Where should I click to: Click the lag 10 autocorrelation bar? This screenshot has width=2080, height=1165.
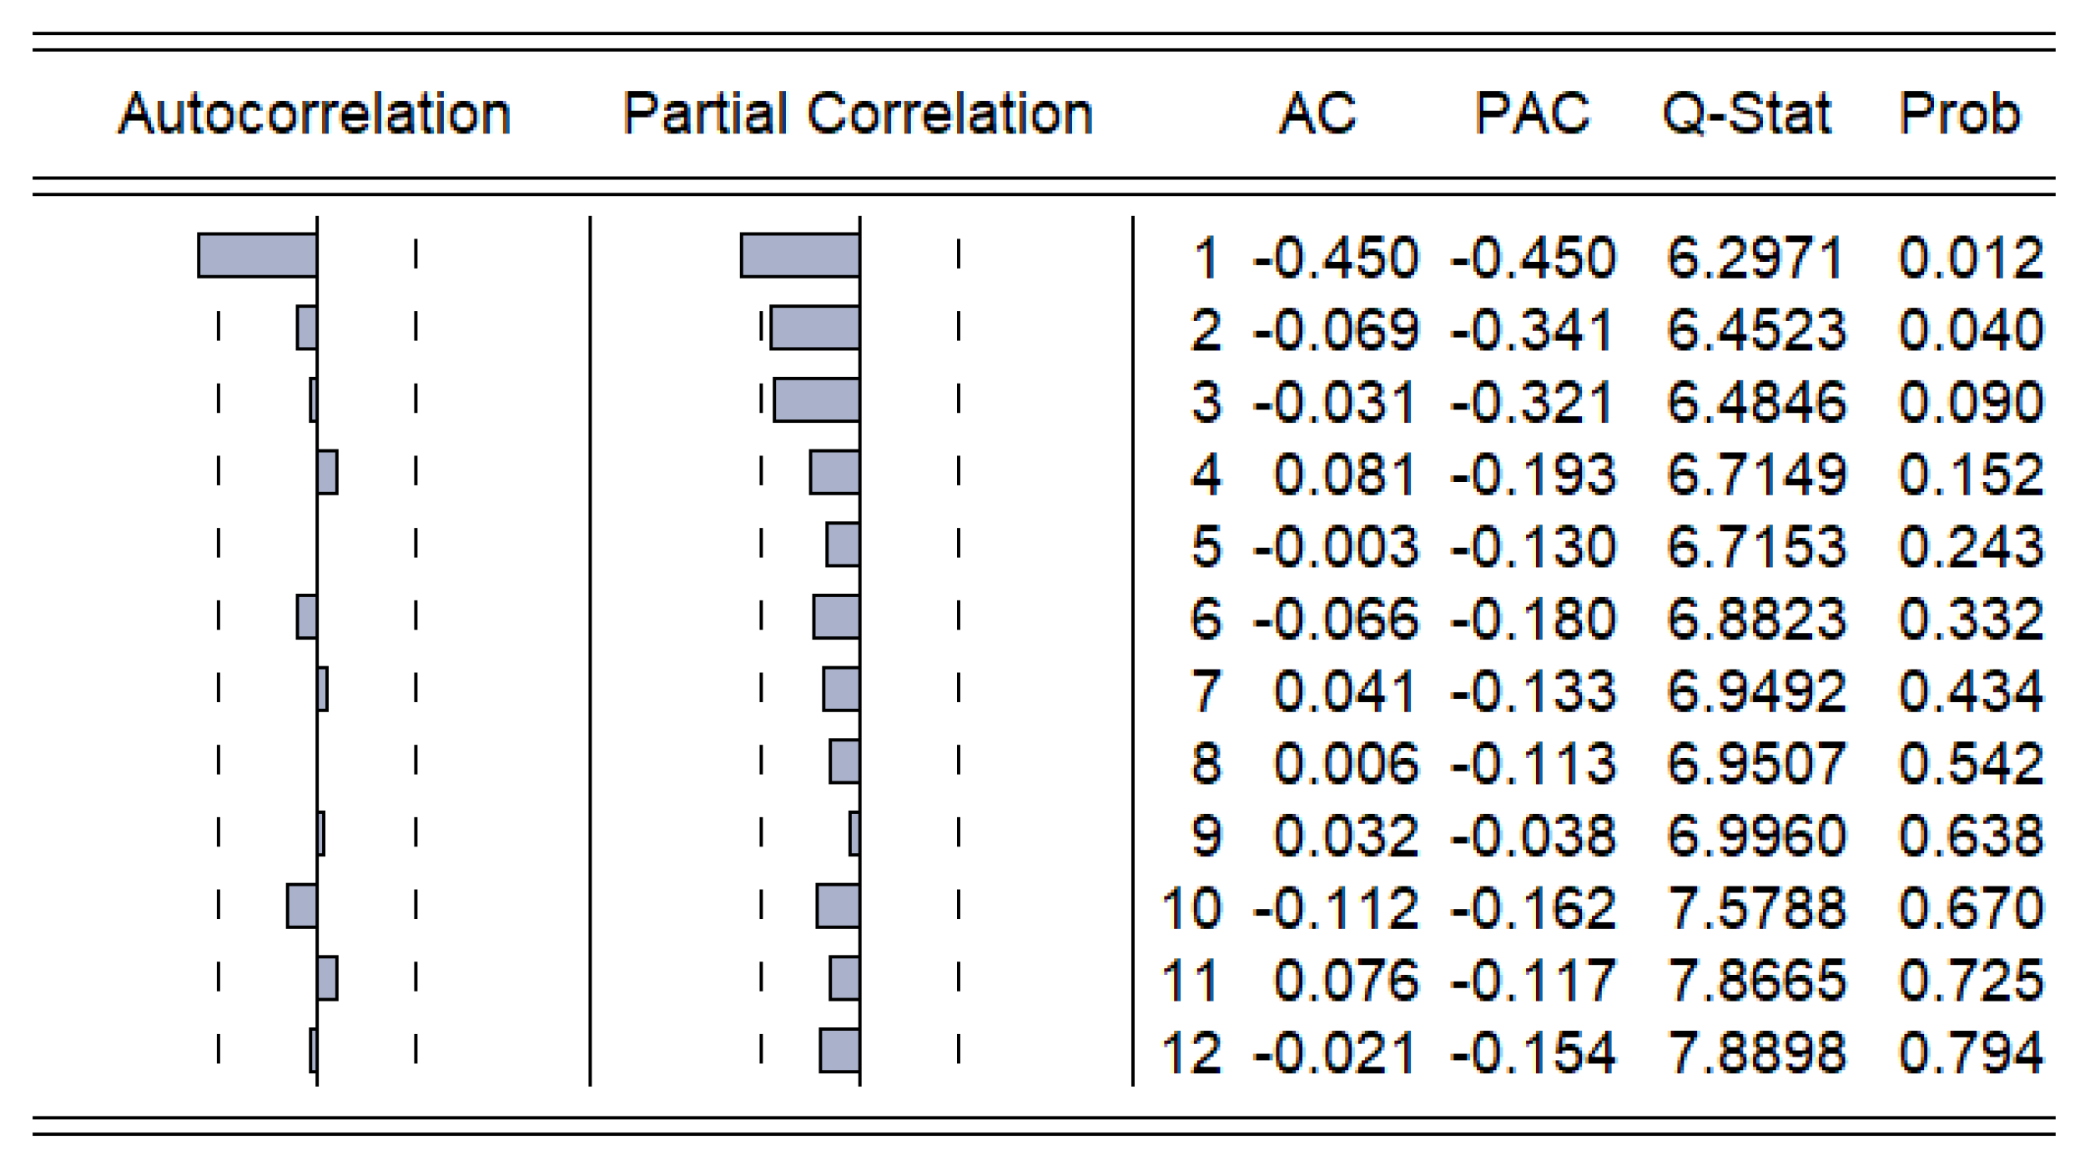tap(301, 906)
